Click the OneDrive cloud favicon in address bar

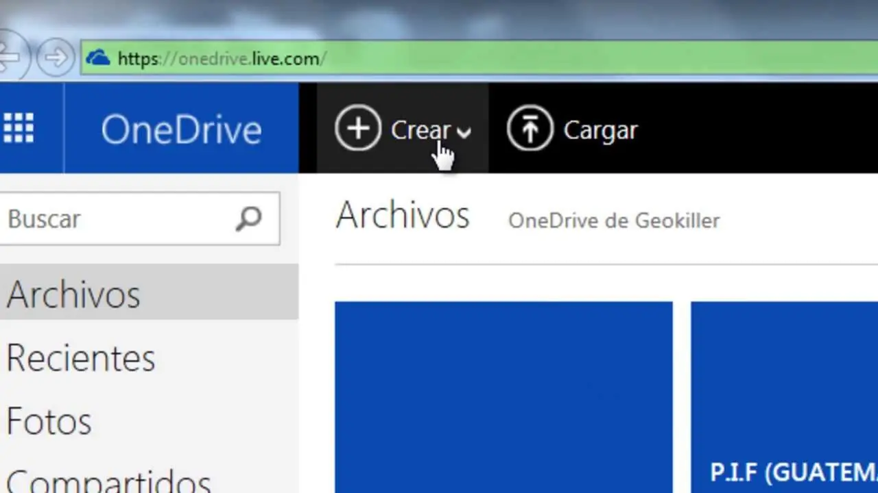click(x=97, y=58)
